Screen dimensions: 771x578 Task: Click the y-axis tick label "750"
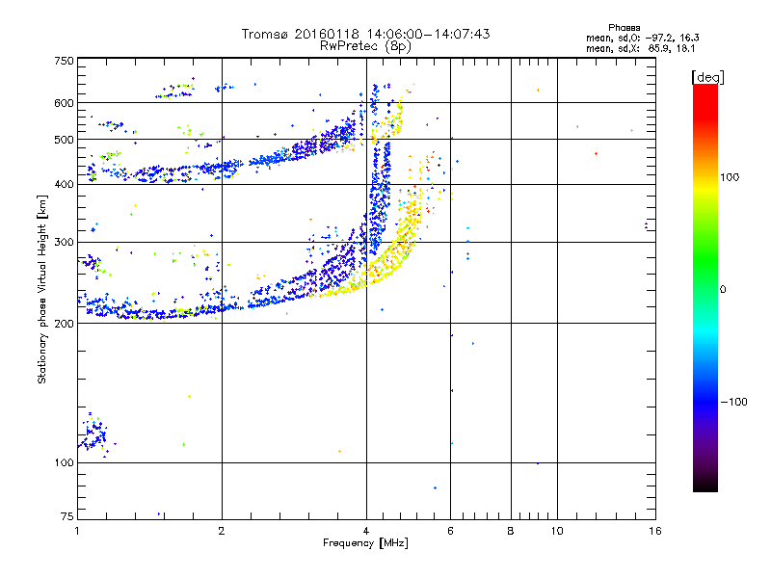[x=64, y=62]
